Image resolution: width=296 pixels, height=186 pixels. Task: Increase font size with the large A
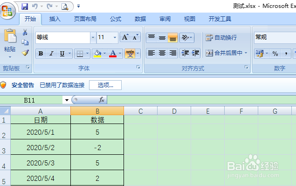tap(125, 37)
